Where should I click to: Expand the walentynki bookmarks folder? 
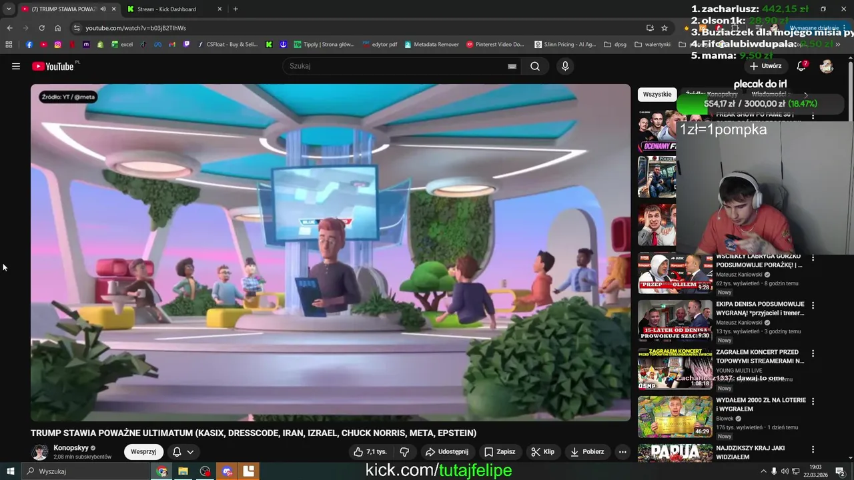point(653,45)
